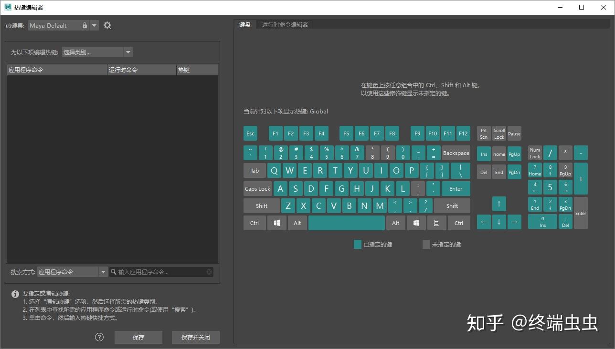Switch to the 运行时命令编辑器 tab
The image size is (615, 349).
coord(285,24)
